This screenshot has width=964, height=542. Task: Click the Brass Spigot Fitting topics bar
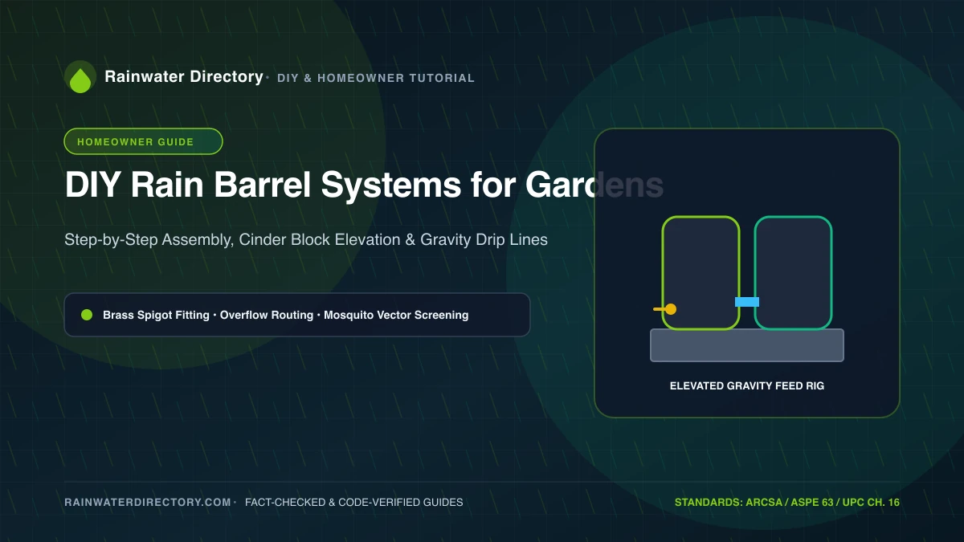coord(297,315)
